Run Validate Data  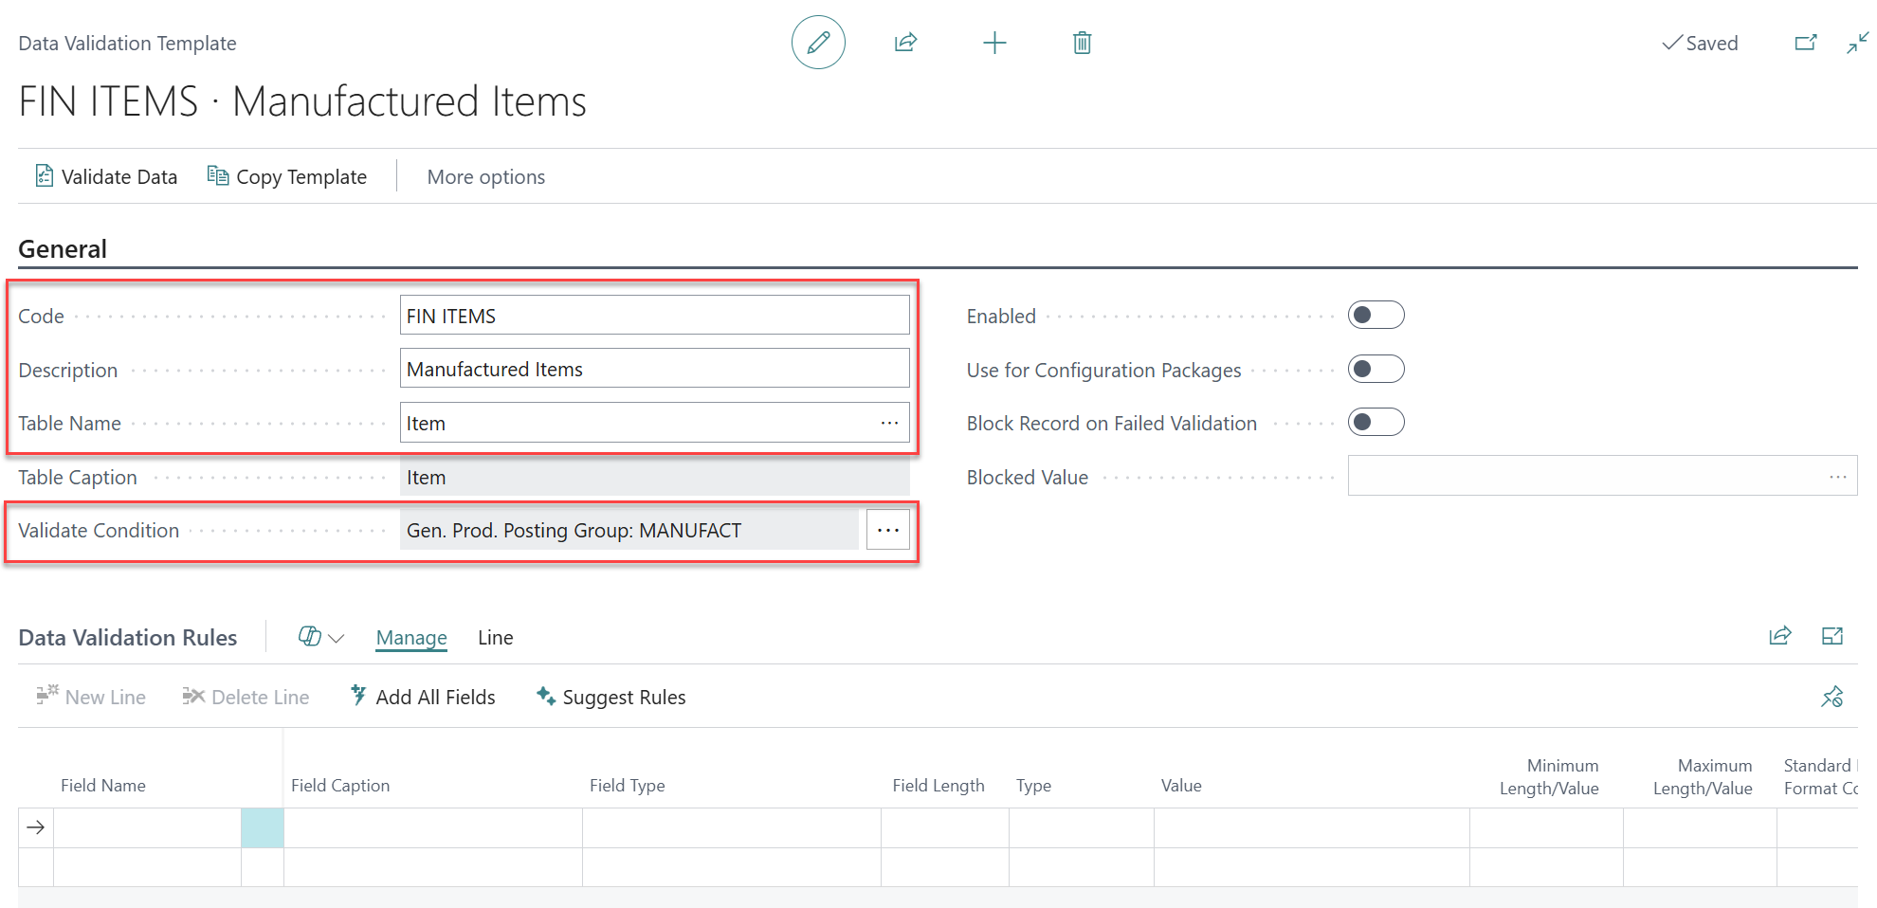(105, 176)
